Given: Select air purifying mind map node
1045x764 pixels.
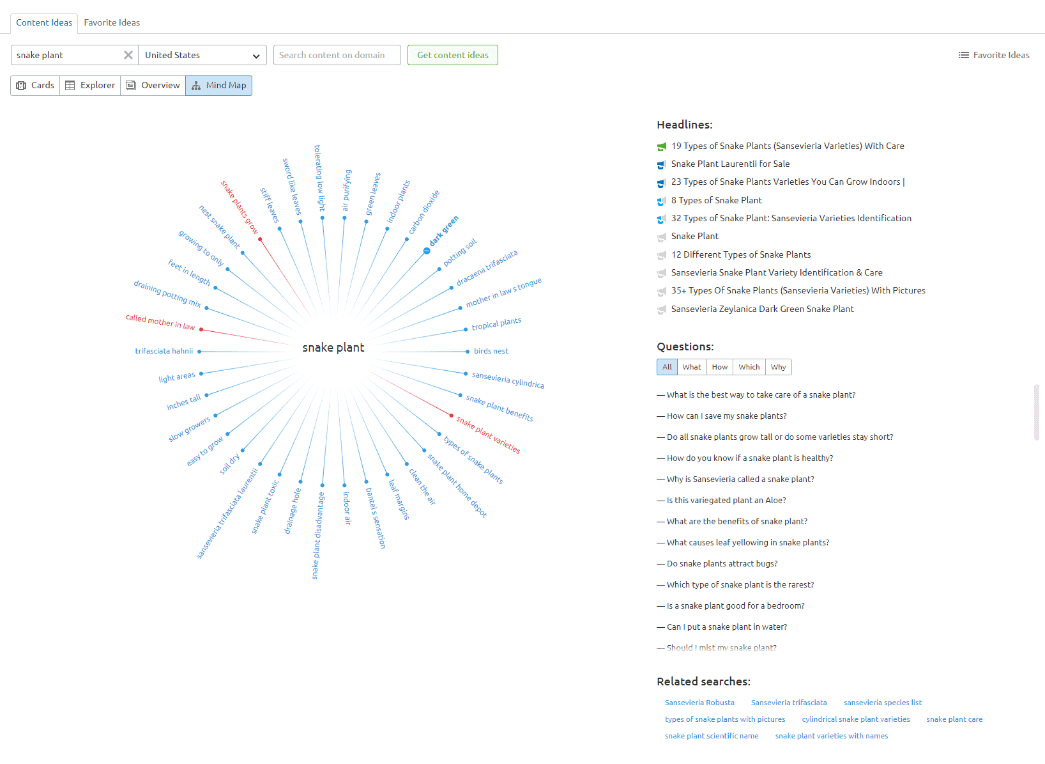Looking at the screenshot, I should pos(346,190).
